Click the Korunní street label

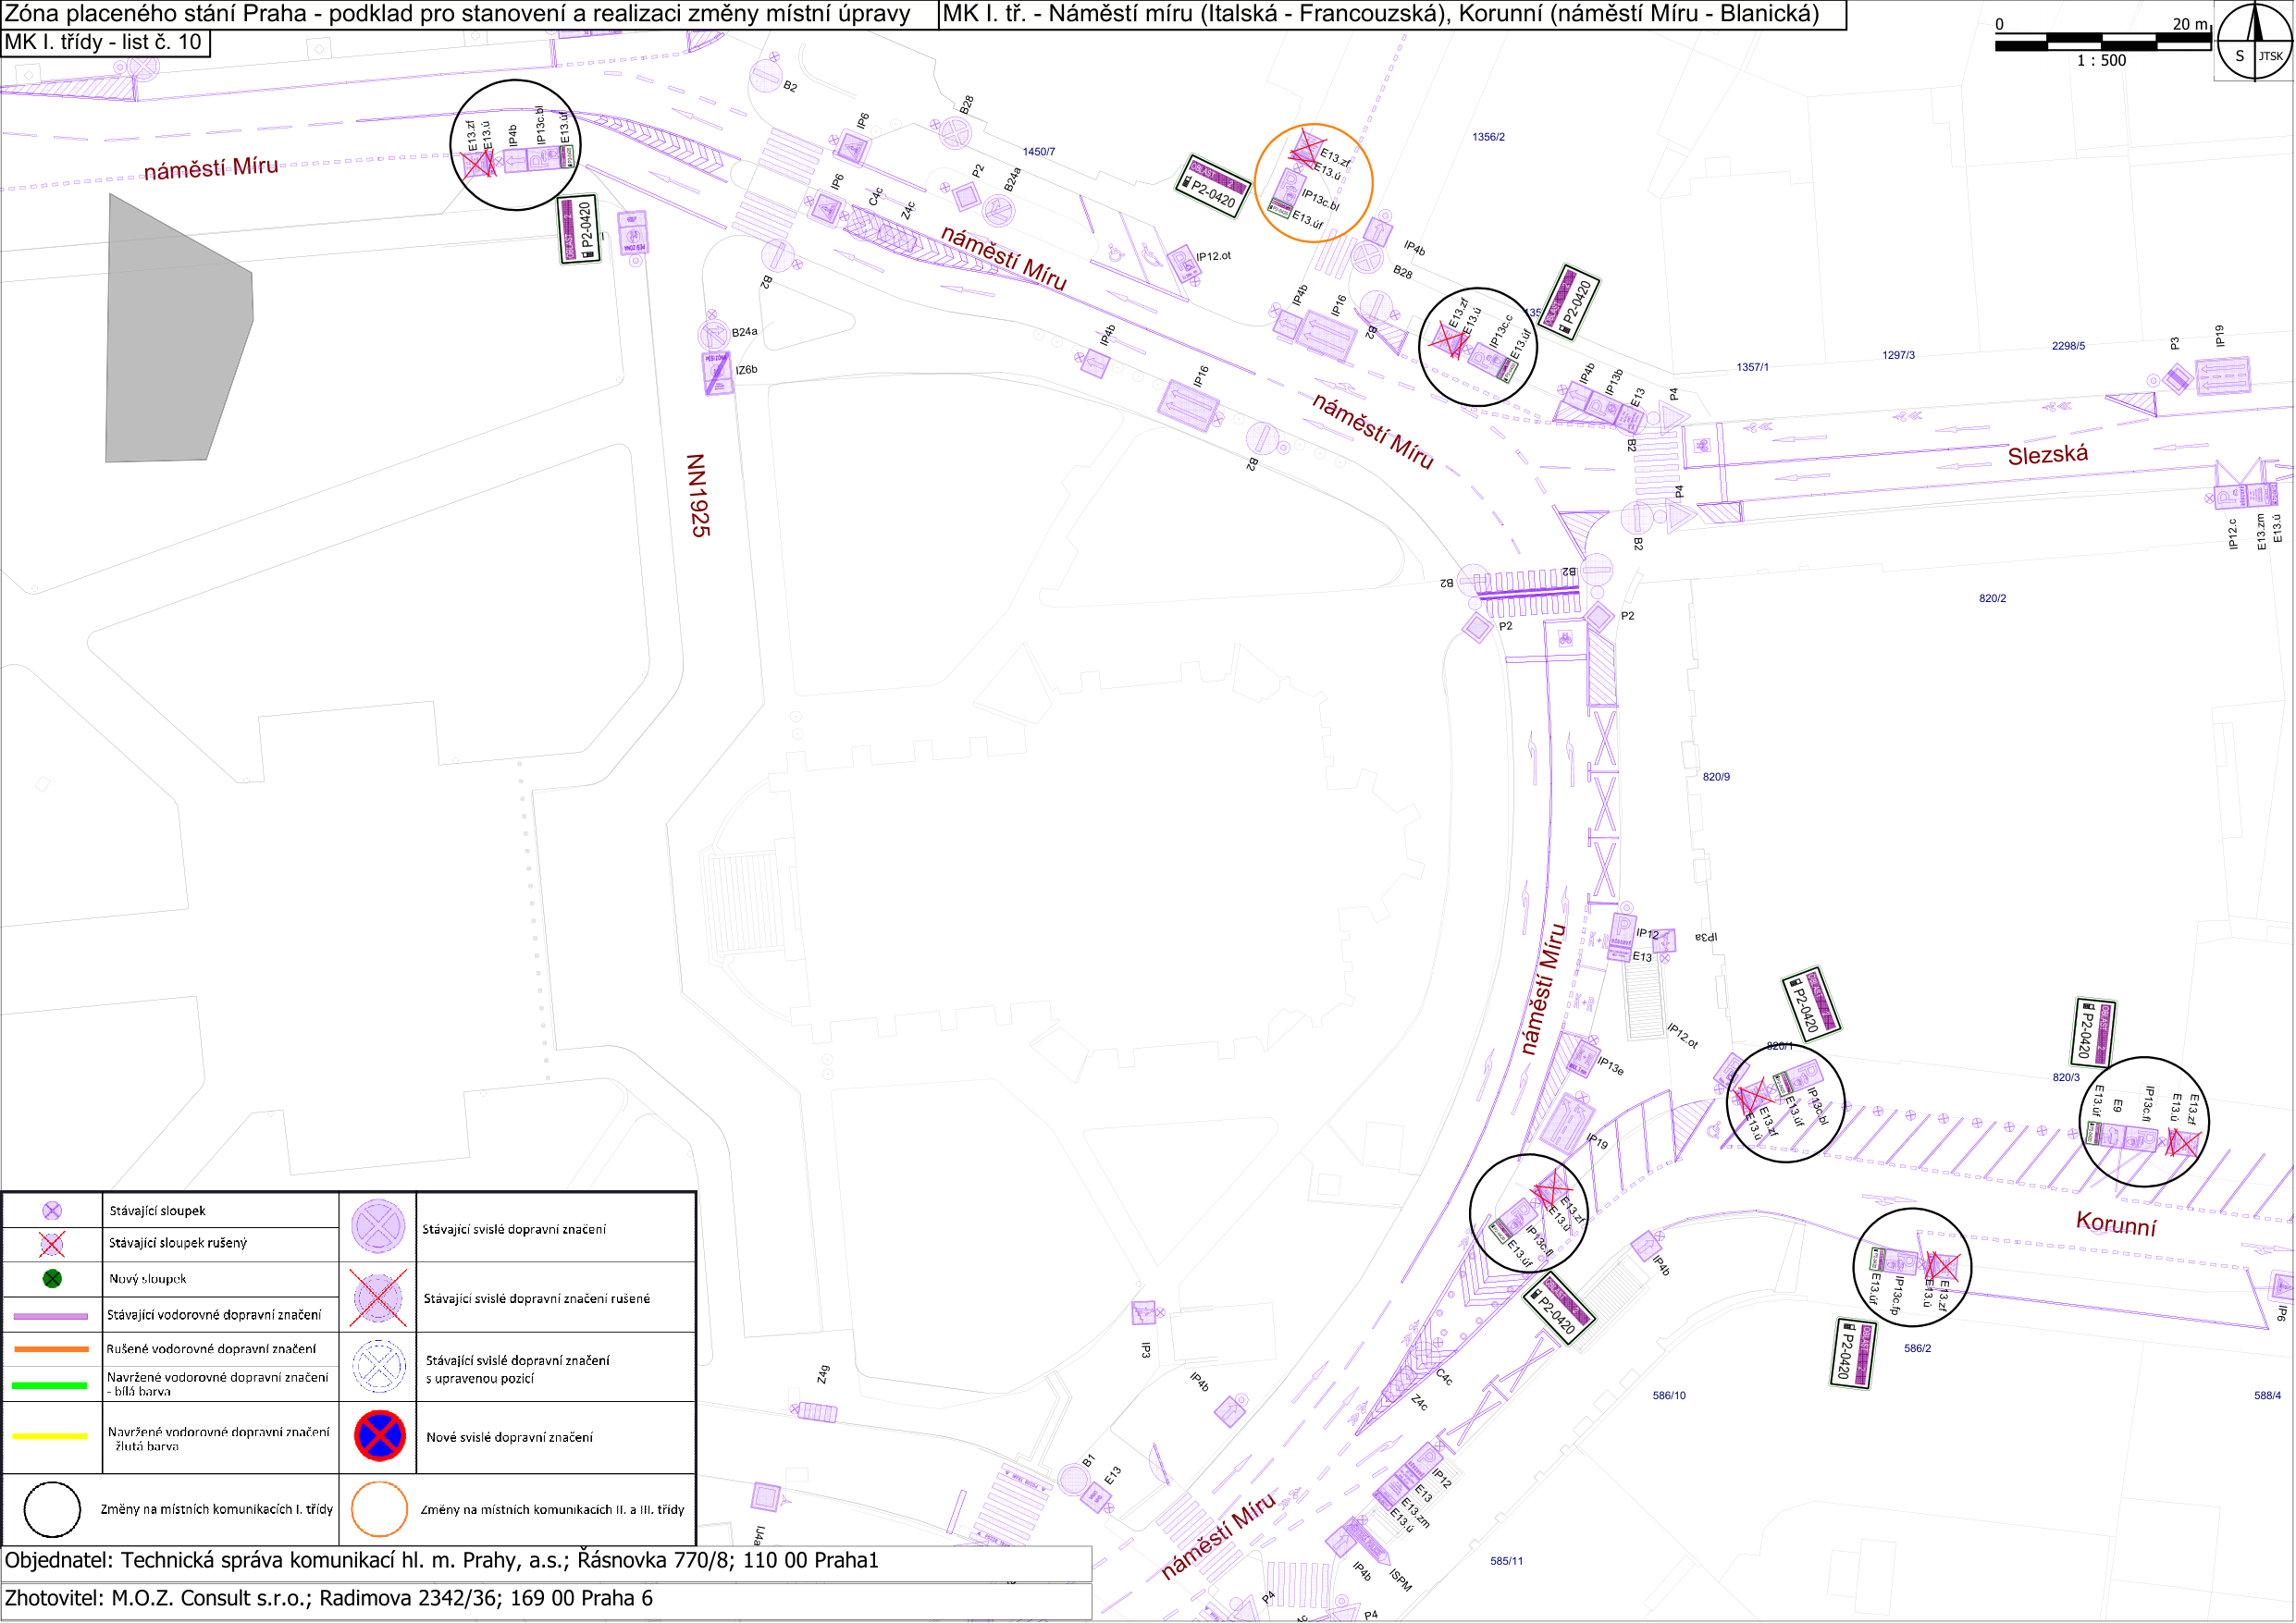click(x=2116, y=1224)
